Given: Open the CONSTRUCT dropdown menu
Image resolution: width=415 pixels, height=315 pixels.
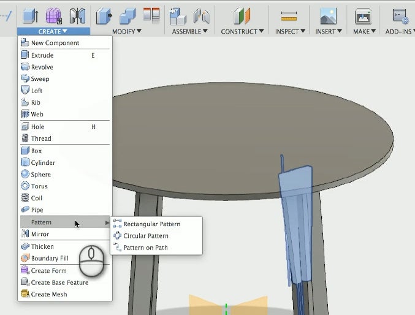Looking at the screenshot, I should (242, 31).
